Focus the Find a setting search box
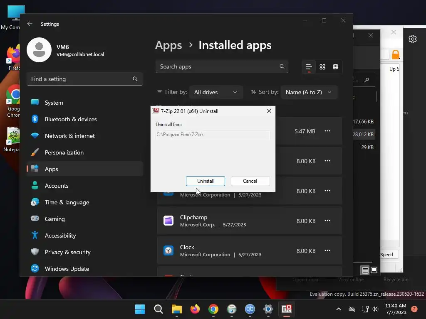This screenshot has height=319, width=426. [x=84, y=79]
